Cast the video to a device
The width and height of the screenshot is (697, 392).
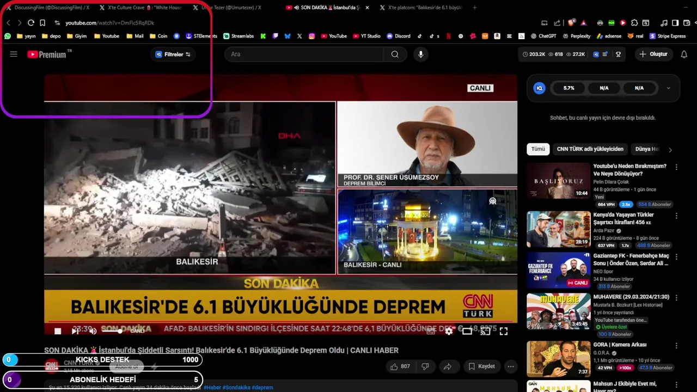point(485,330)
